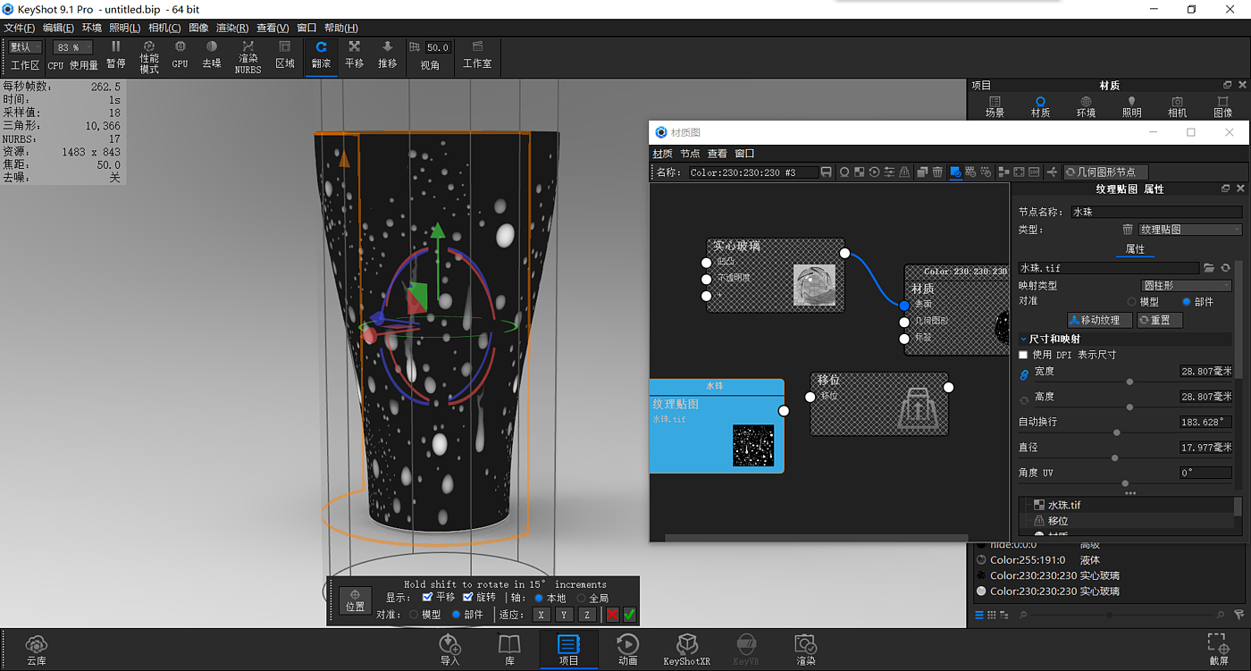Toggle the 平移 display checkbox

427,598
